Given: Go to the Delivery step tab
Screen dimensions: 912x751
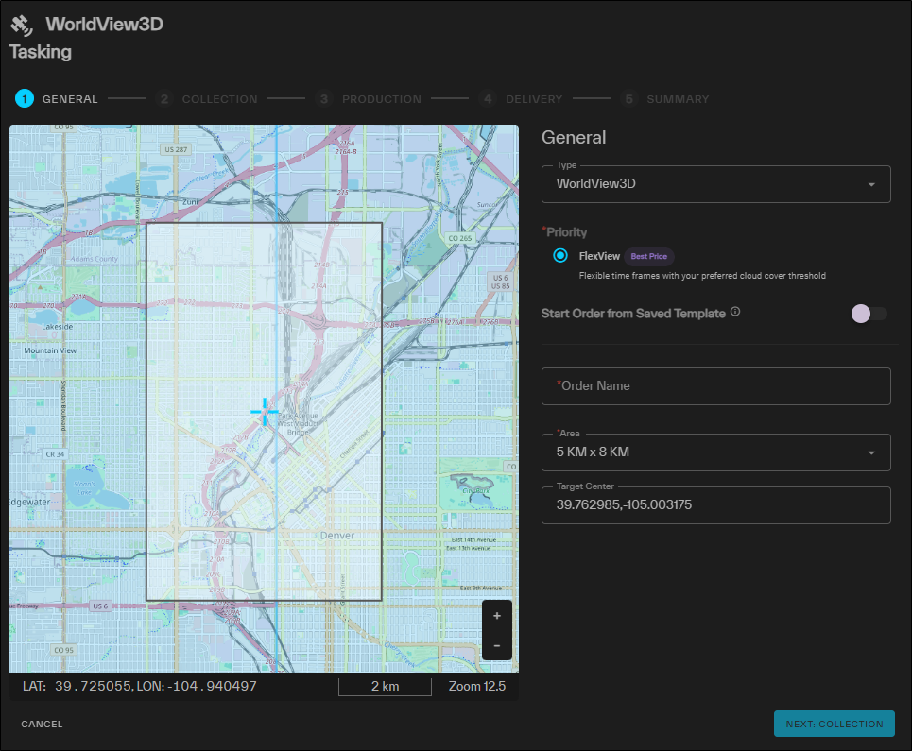Looking at the screenshot, I should (x=521, y=99).
